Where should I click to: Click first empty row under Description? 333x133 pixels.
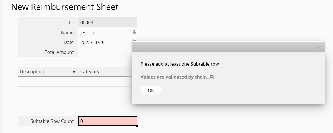tap(48, 82)
